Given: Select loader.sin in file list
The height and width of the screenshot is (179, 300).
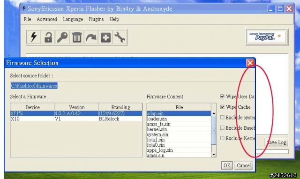Looking at the screenshot, I should point(179,119).
